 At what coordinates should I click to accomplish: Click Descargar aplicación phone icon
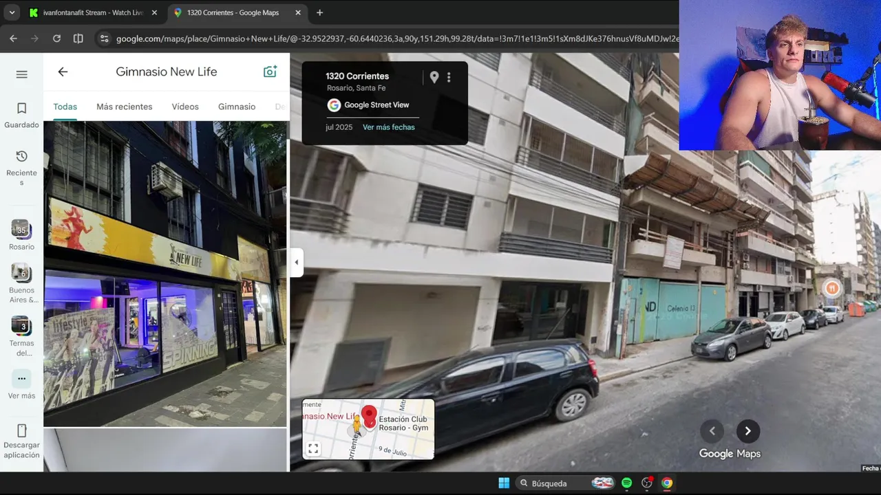coord(21,431)
